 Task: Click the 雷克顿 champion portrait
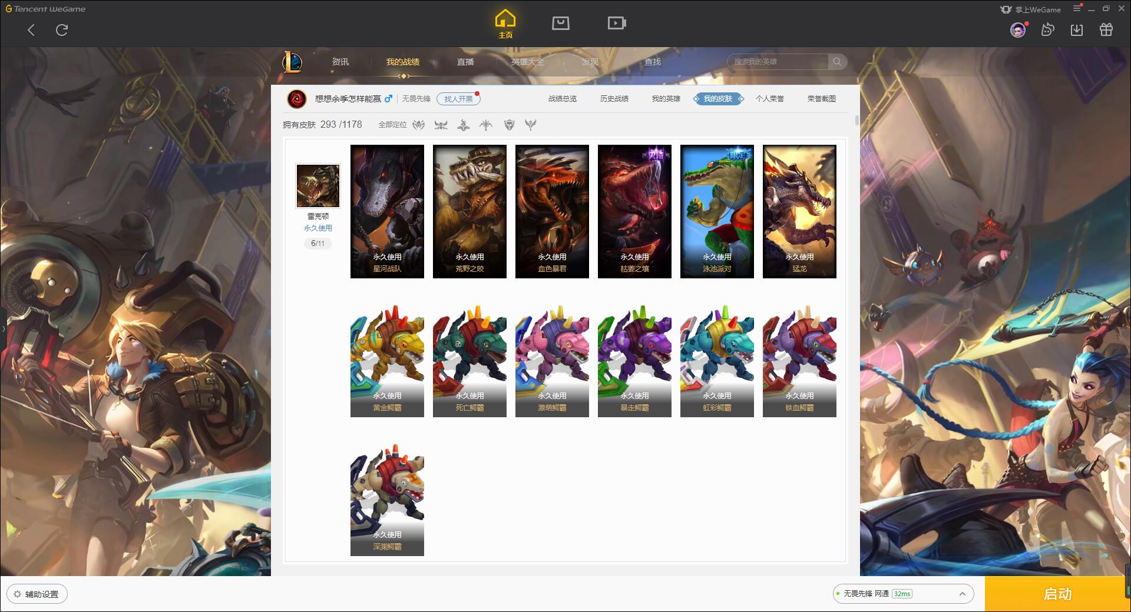pos(318,186)
